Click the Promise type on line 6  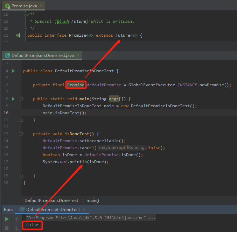[76, 85]
